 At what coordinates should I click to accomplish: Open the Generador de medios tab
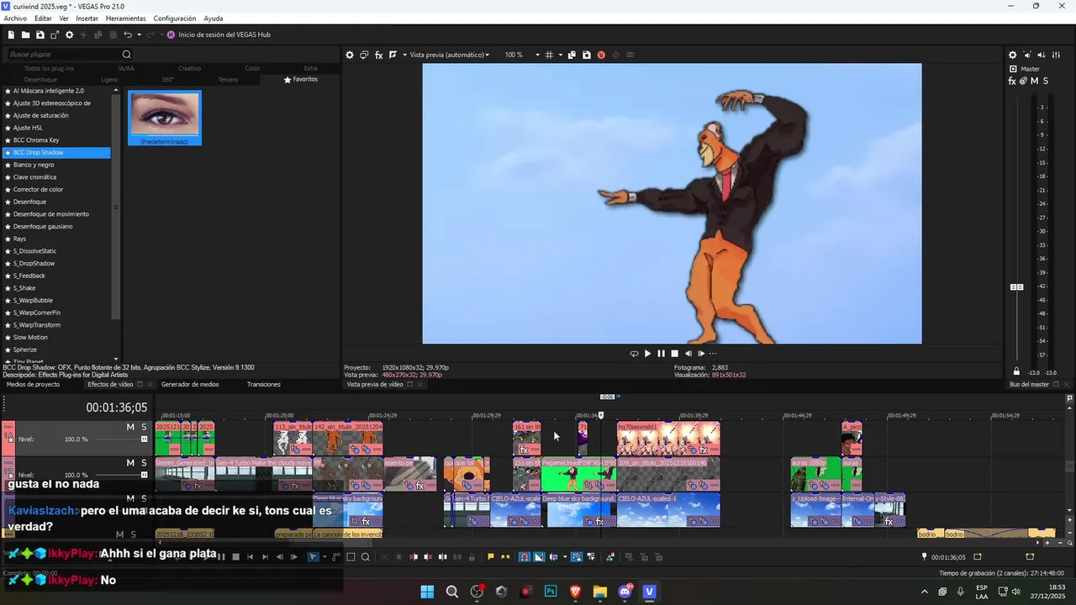click(190, 384)
